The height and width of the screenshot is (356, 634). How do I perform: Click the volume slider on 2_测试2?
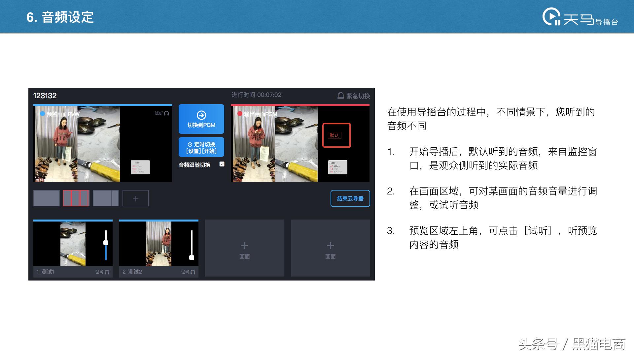click(192, 257)
